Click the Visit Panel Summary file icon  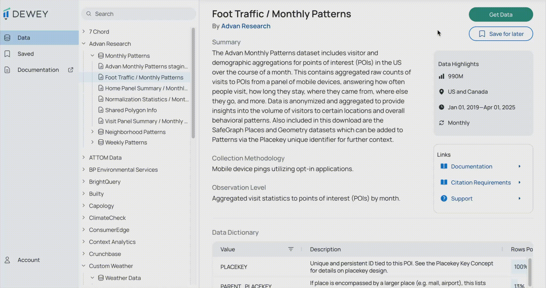click(101, 121)
